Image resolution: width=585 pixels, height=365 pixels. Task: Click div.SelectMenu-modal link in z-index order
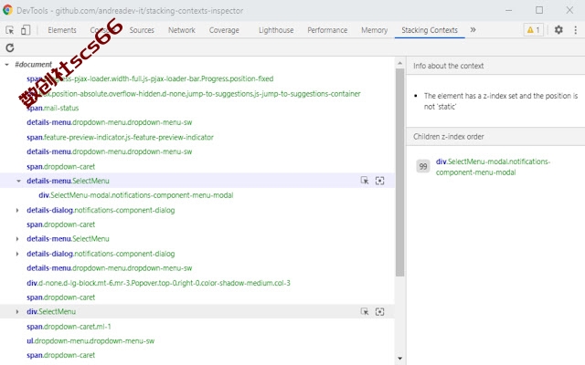pyautogui.click(x=493, y=167)
